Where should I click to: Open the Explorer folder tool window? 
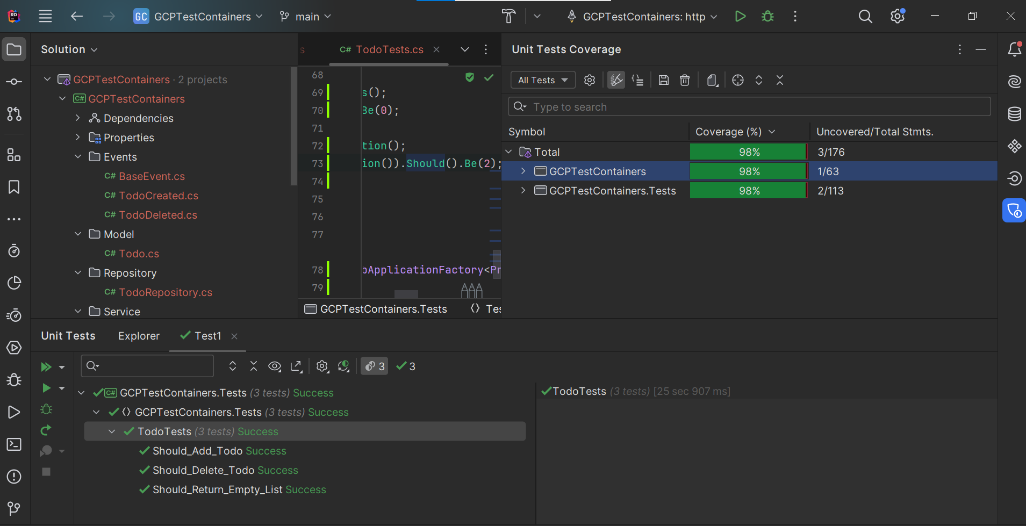point(14,50)
